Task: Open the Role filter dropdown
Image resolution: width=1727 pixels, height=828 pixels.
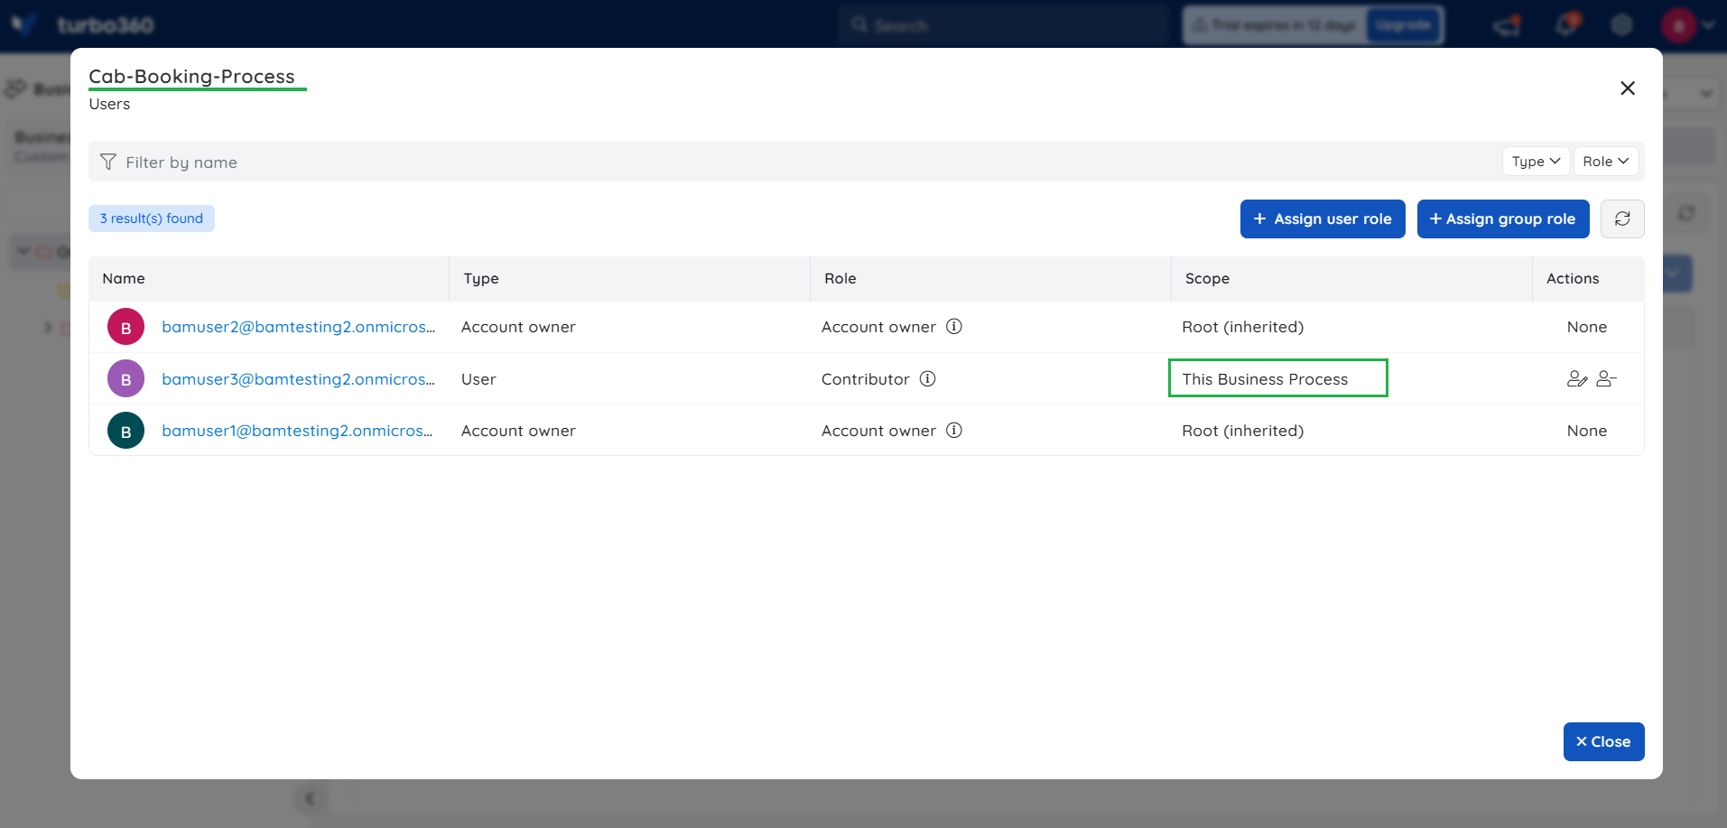Action: point(1606,162)
